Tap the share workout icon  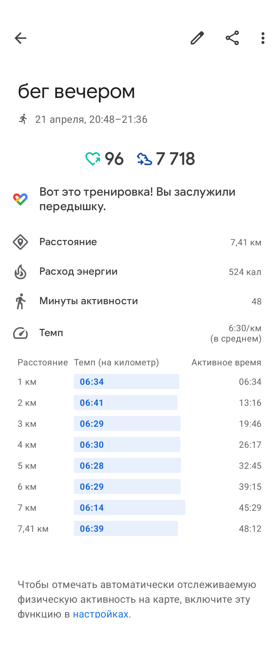232,38
